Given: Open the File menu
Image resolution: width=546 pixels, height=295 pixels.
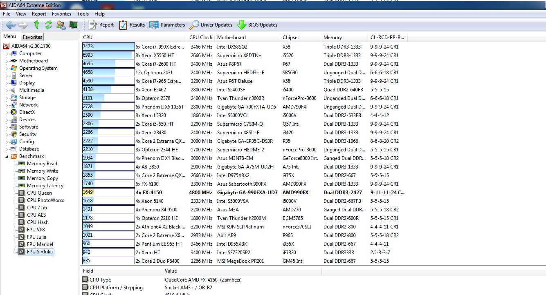Looking at the screenshot, I should pyautogui.click(x=7, y=14).
